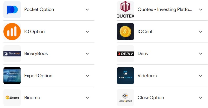Image resolution: width=208 pixels, height=108 pixels.
Task: Click the Quotex logo icon
Action: [x=125, y=10]
